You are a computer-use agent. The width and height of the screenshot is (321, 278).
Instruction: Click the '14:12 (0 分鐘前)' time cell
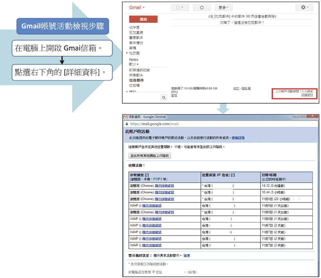click(287, 186)
